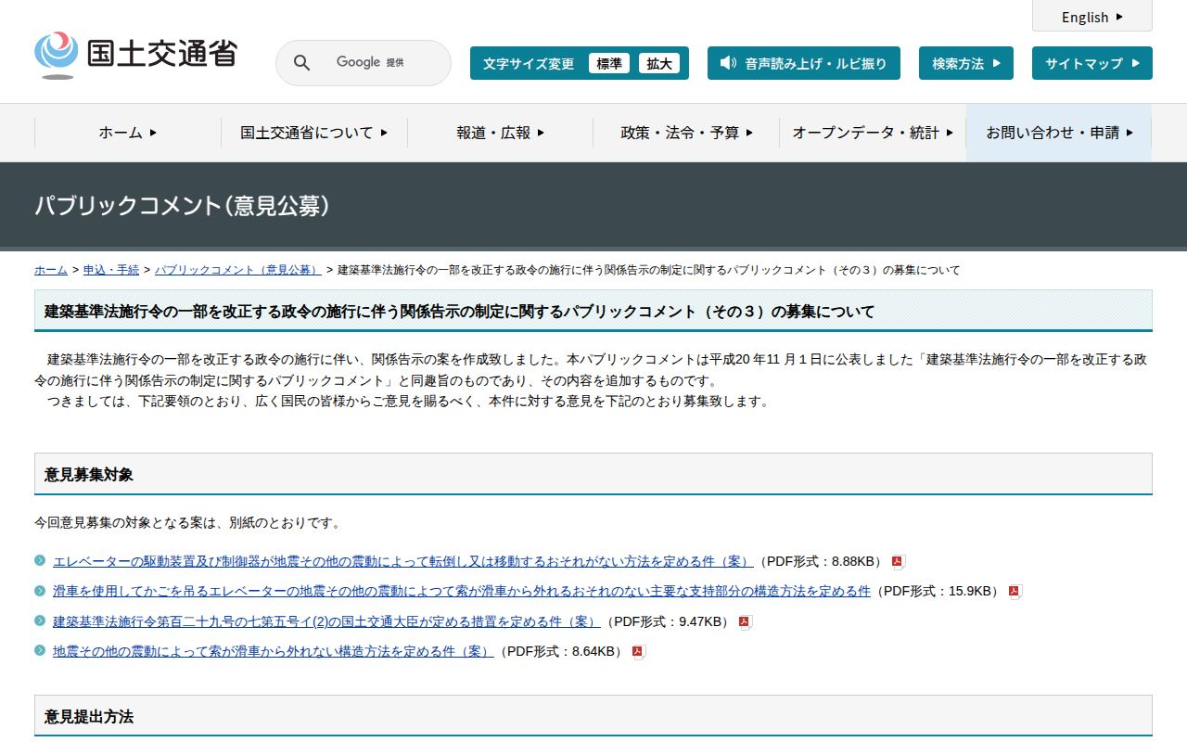The width and height of the screenshot is (1187, 742).
Task: Click the 検索方法 button
Action: click(x=965, y=63)
